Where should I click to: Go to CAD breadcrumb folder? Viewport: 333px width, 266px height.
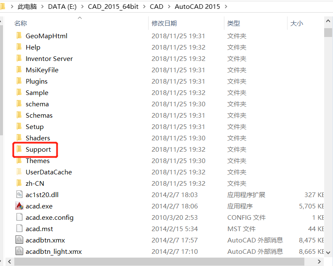point(157,7)
